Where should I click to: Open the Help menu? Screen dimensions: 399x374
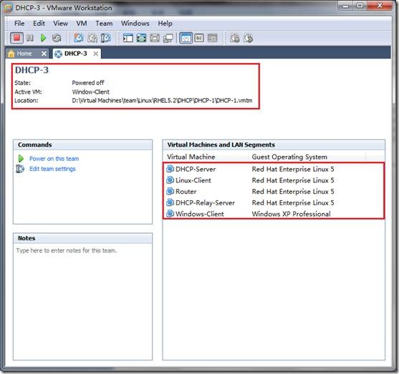click(165, 24)
